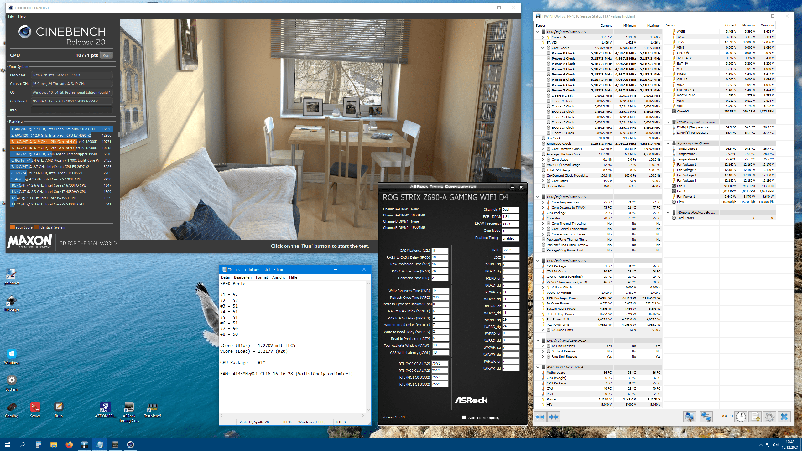This screenshot has width=802, height=451.
Task: Select the TestMem5 desktop shortcut
Action: point(153,410)
